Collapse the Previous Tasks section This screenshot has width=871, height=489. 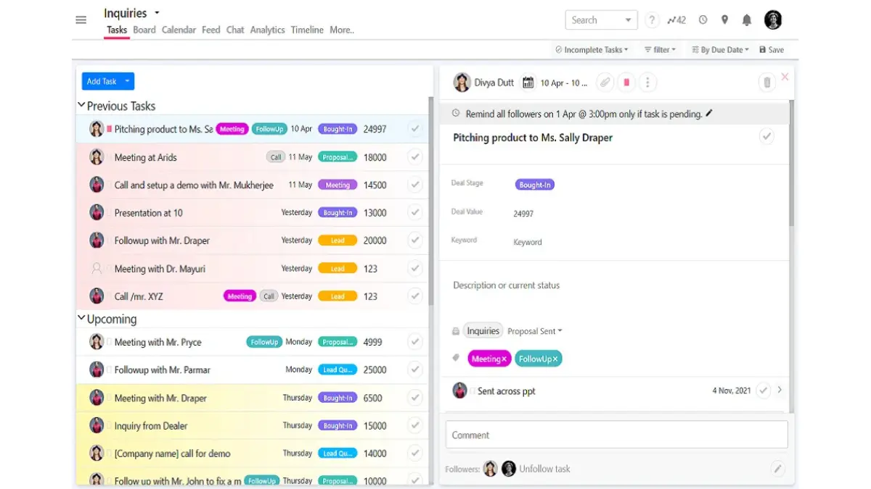81,106
